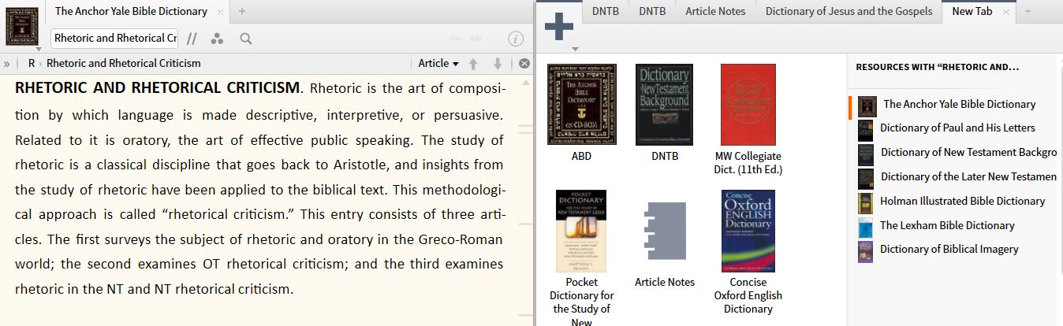Click the Concise Oxford English Dictionary label

(748, 295)
